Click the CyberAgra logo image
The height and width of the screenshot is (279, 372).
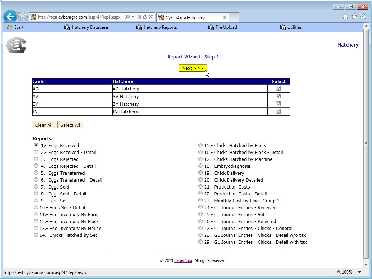point(16,45)
